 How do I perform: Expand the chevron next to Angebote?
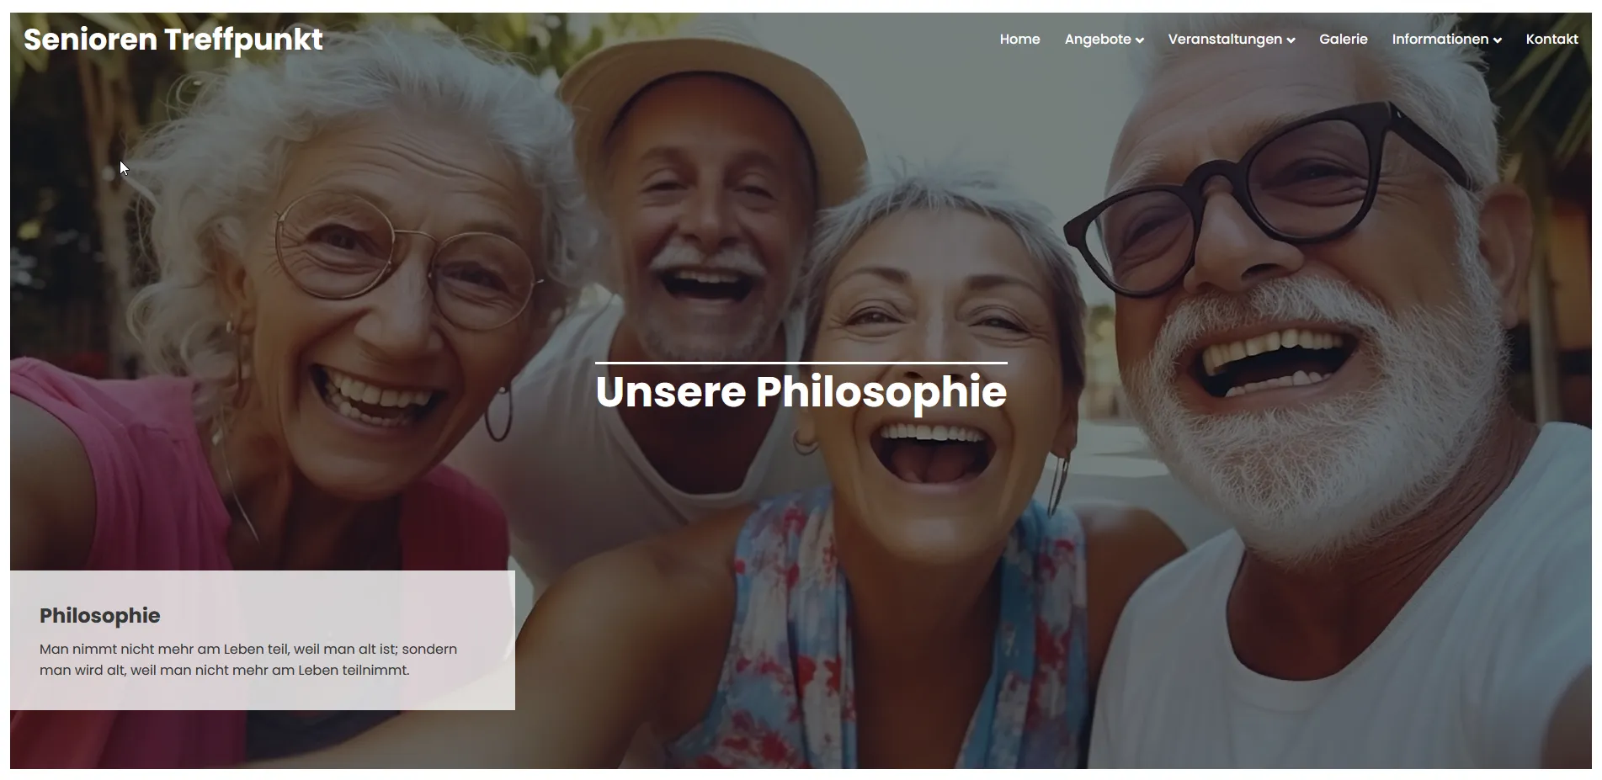(1139, 40)
